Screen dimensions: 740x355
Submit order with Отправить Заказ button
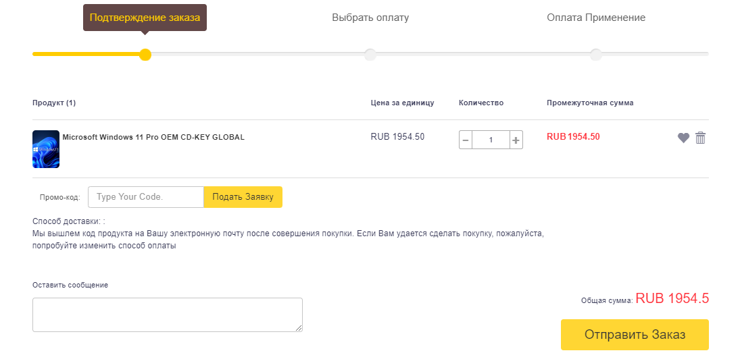coord(635,335)
